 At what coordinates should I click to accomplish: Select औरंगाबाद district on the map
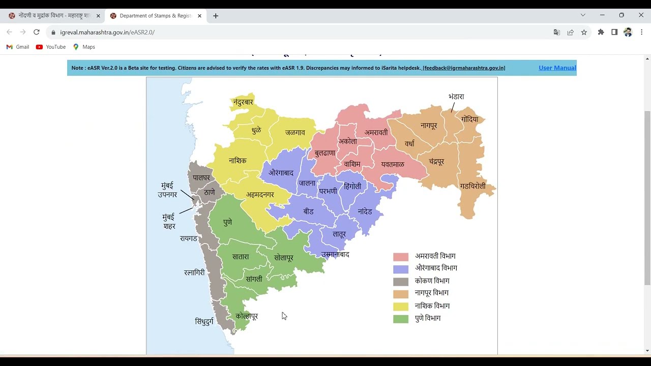pyautogui.click(x=281, y=173)
